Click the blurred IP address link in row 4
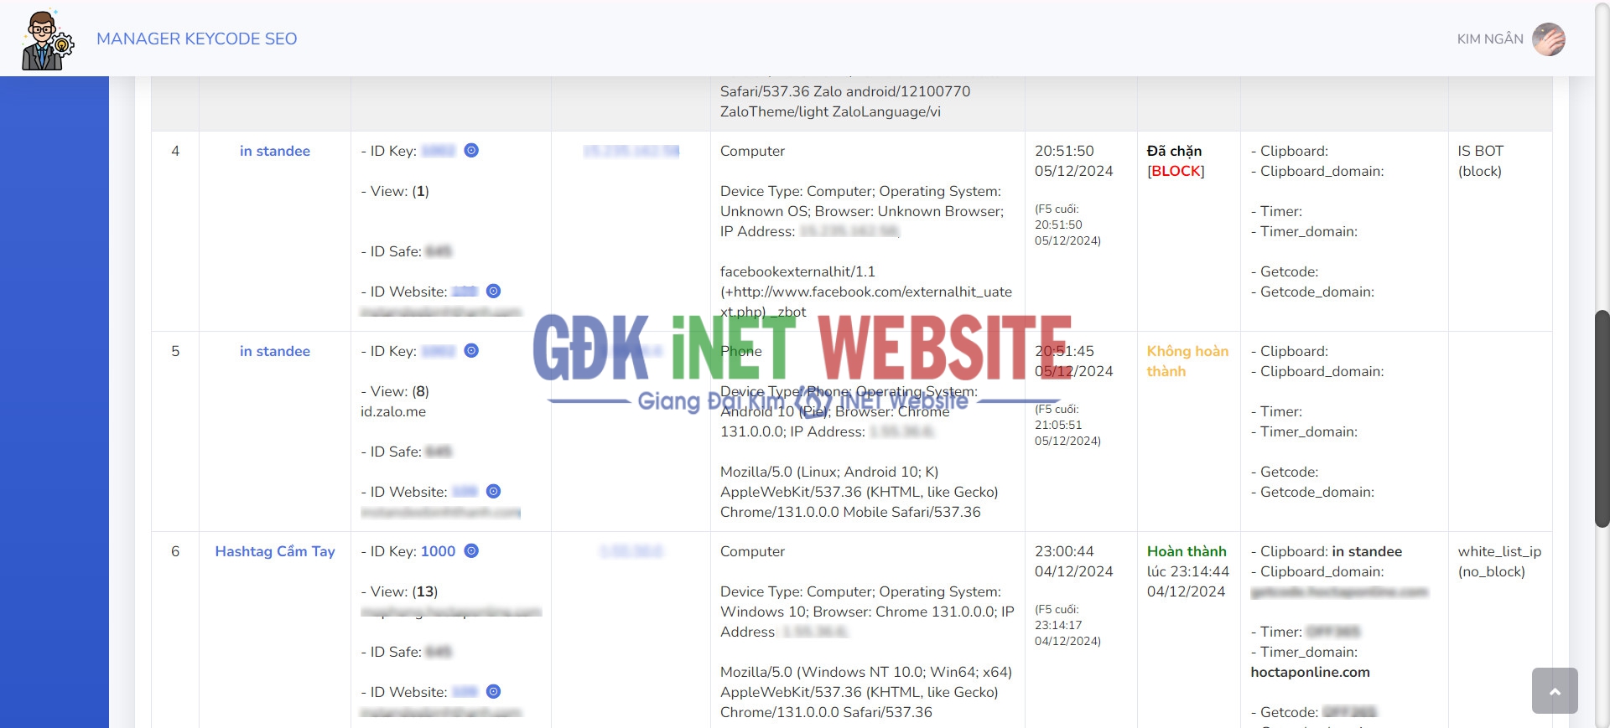1610x728 pixels. [631, 151]
